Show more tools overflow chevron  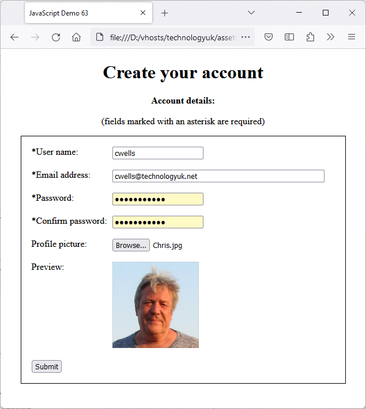(x=331, y=37)
